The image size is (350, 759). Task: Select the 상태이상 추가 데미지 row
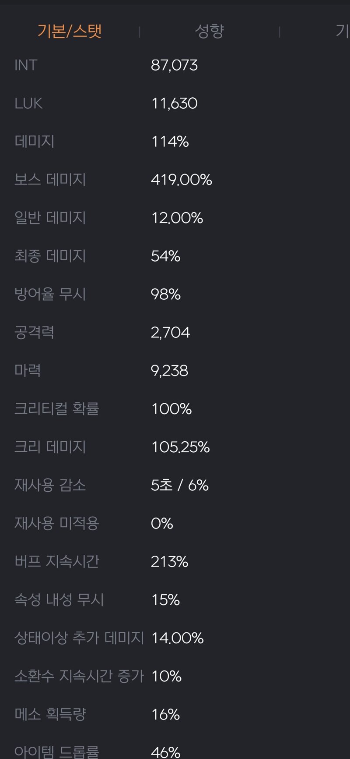coord(175,638)
